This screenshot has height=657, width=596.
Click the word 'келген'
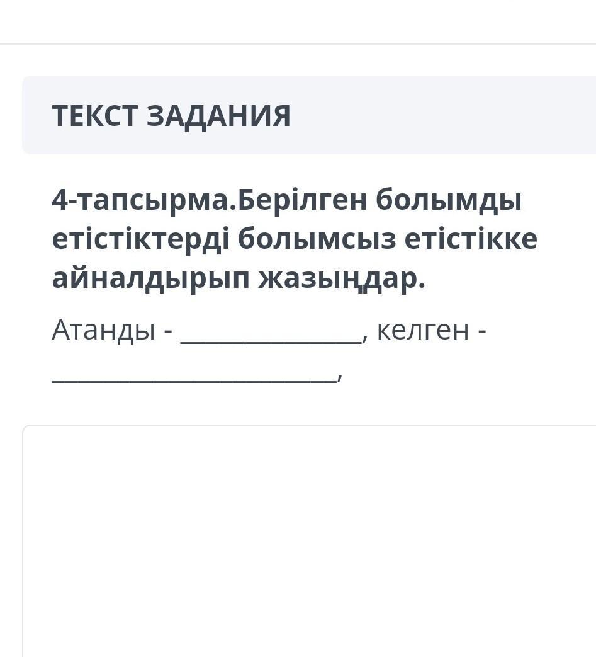(x=423, y=331)
